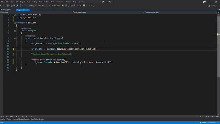
Task: Click the split editor icon at the top right of the editor
Action: point(219,12)
